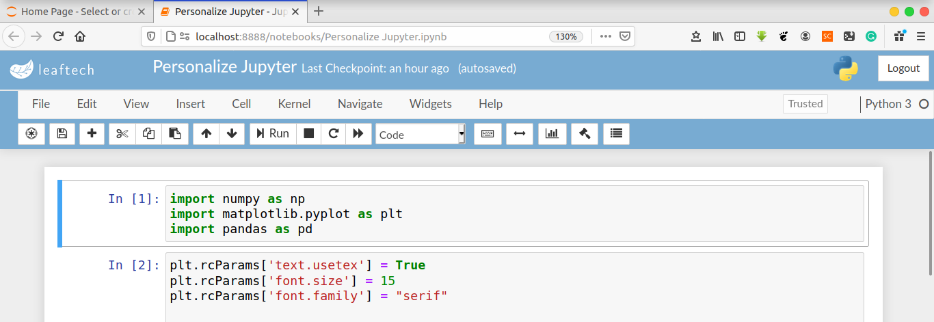Cut selected cells using the scissors icon
Viewport: 934px width, 322px height.
(x=122, y=134)
